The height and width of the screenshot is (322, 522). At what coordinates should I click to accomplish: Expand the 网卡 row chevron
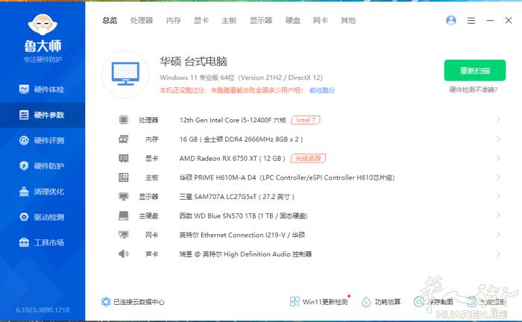498,235
